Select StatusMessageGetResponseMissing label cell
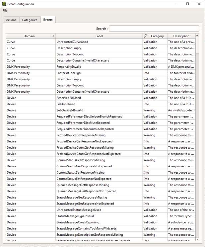Viewport: 205px width, 247px height. coord(99,198)
